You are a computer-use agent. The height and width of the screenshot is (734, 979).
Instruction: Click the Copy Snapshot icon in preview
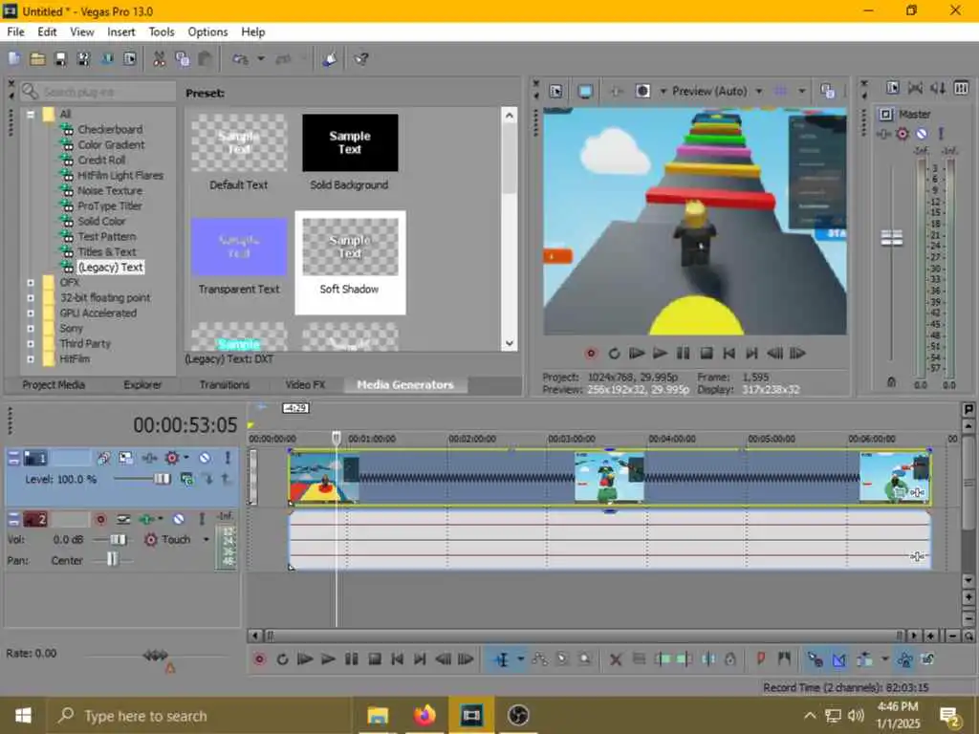[x=827, y=91]
